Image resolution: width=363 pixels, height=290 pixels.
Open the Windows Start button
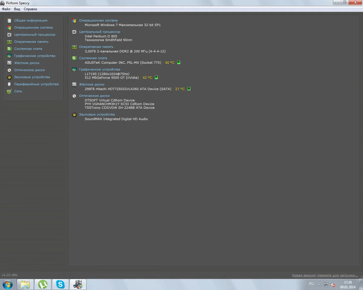8,285
